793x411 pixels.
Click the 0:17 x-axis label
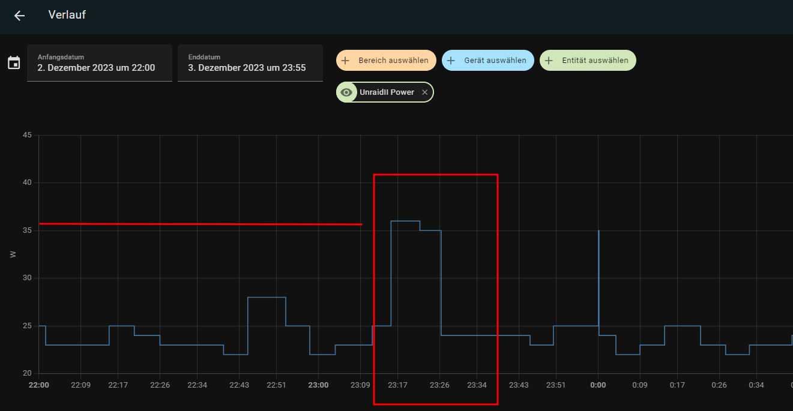coord(677,385)
